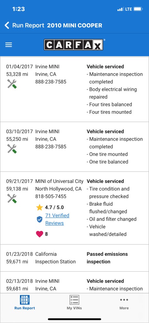The width and height of the screenshot is (149, 323).
Task: Select the Run Report tab
Action: 25,302
